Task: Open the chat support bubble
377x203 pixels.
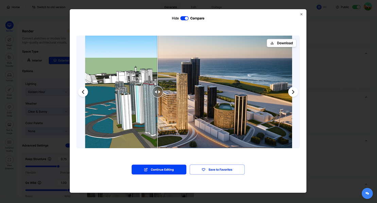Action: (x=367, y=193)
